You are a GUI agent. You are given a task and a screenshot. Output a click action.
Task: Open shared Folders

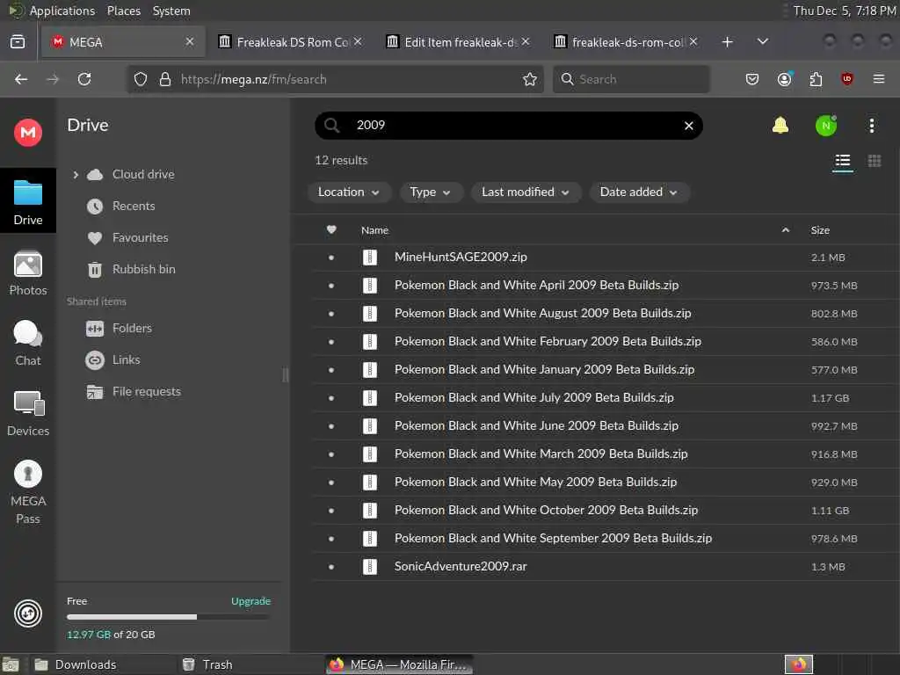point(132,329)
